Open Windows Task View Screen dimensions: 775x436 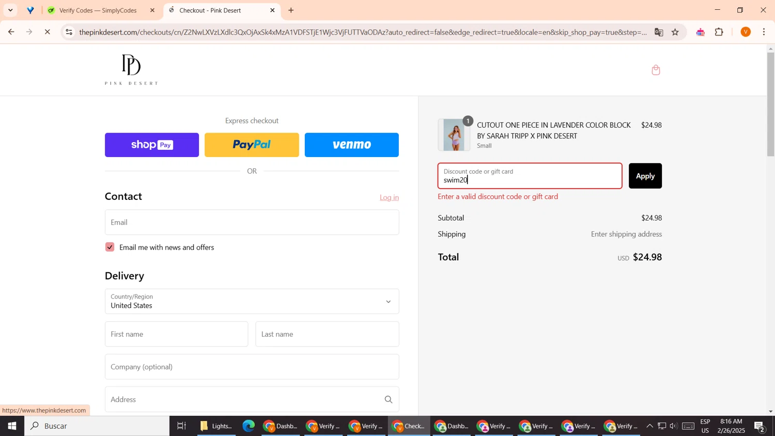click(x=181, y=426)
